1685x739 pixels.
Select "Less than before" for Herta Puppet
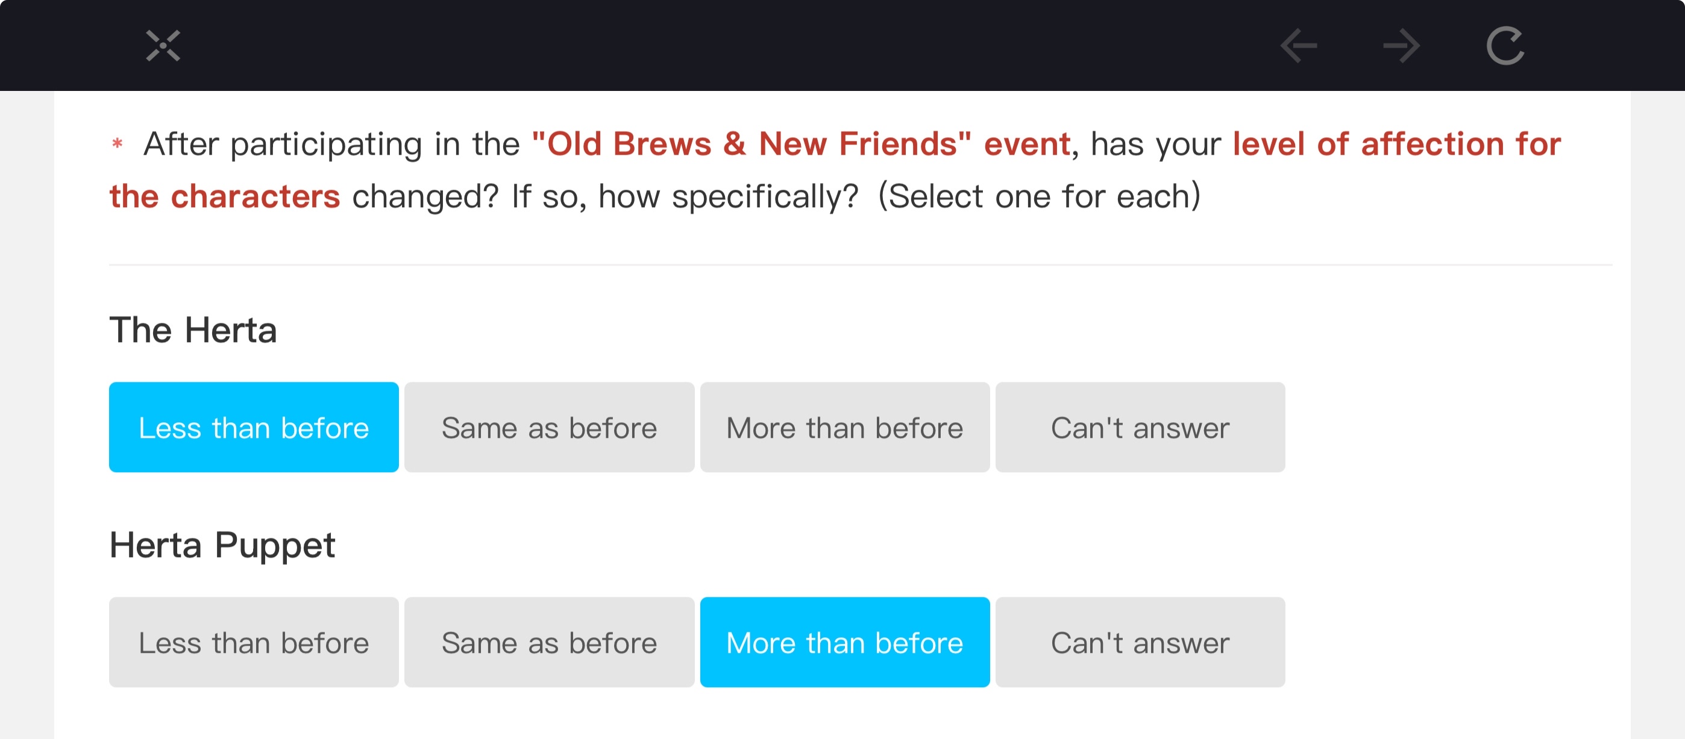254,642
